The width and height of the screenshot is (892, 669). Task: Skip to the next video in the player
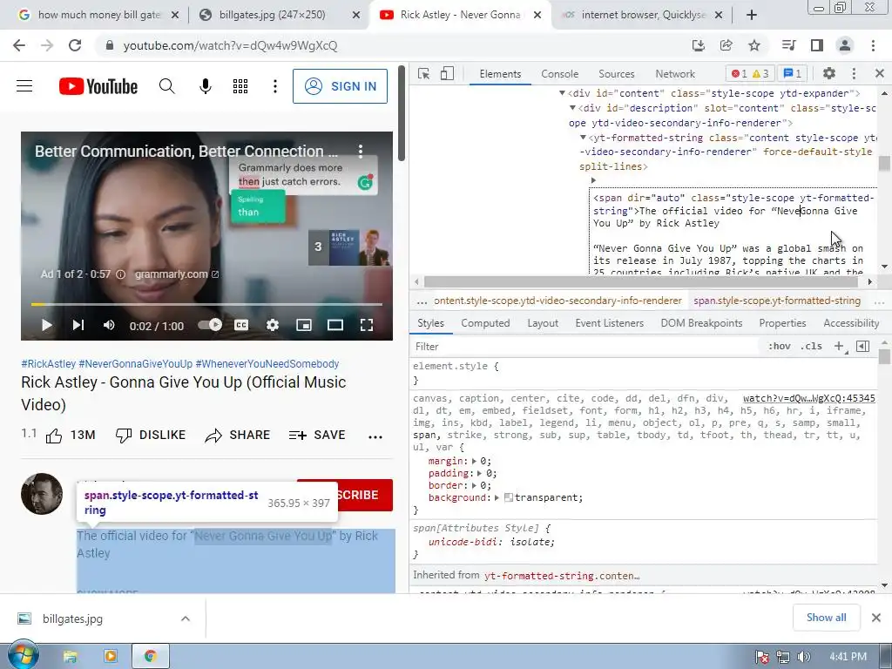[78, 326]
